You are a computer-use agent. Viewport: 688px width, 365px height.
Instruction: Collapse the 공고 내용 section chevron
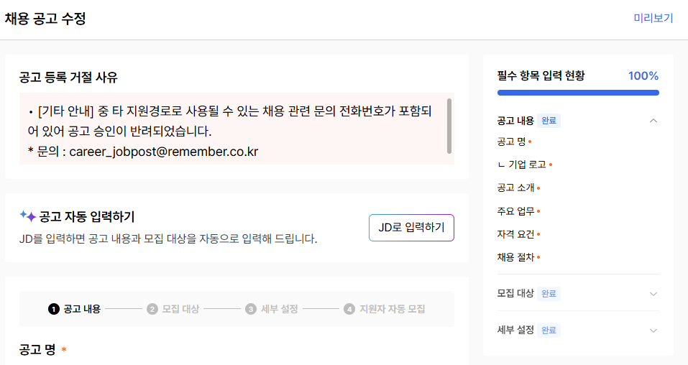click(x=653, y=121)
